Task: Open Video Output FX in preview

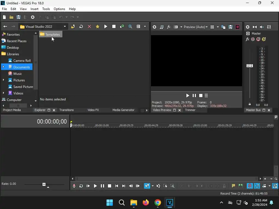Action: [169, 27]
